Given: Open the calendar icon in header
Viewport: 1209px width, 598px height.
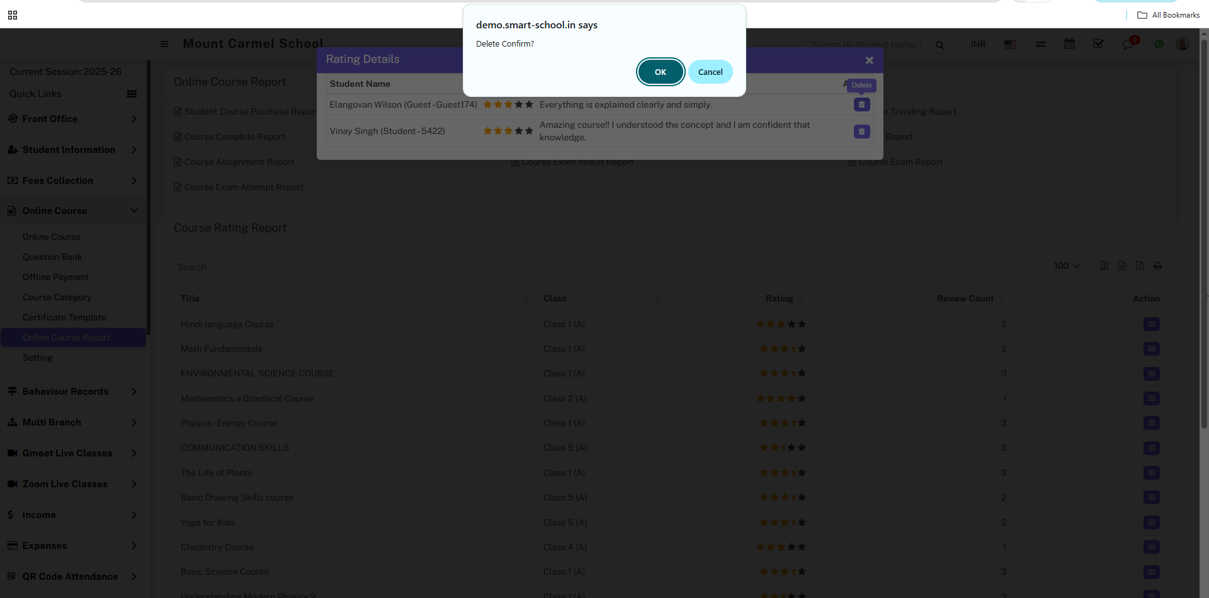Looking at the screenshot, I should pos(1069,44).
